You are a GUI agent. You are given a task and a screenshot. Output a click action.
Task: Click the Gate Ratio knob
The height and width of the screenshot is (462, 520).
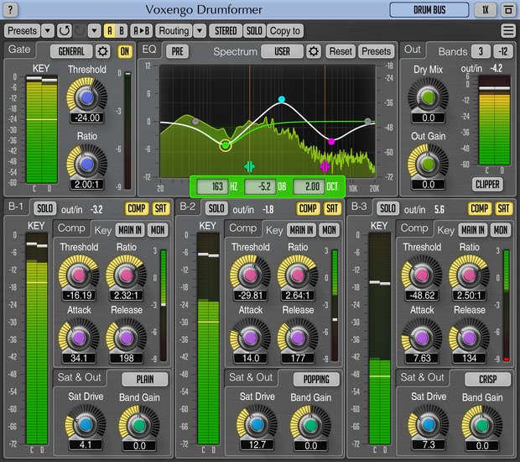pyautogui.click(x=87, y=164)
